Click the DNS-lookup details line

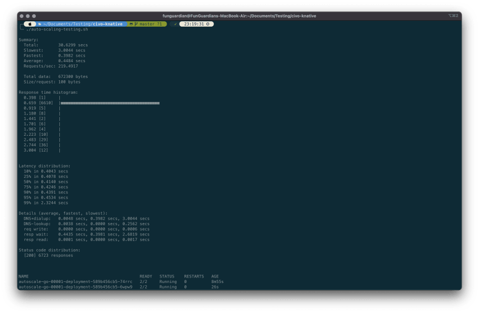pos(87,224)
